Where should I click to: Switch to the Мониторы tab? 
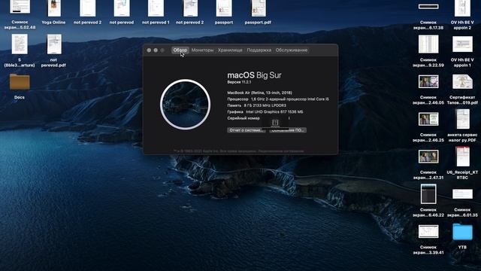coord(202,50)
